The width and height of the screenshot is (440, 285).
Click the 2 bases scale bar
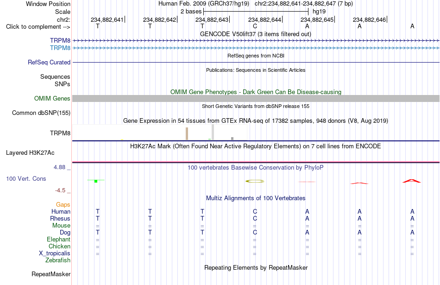256,12
